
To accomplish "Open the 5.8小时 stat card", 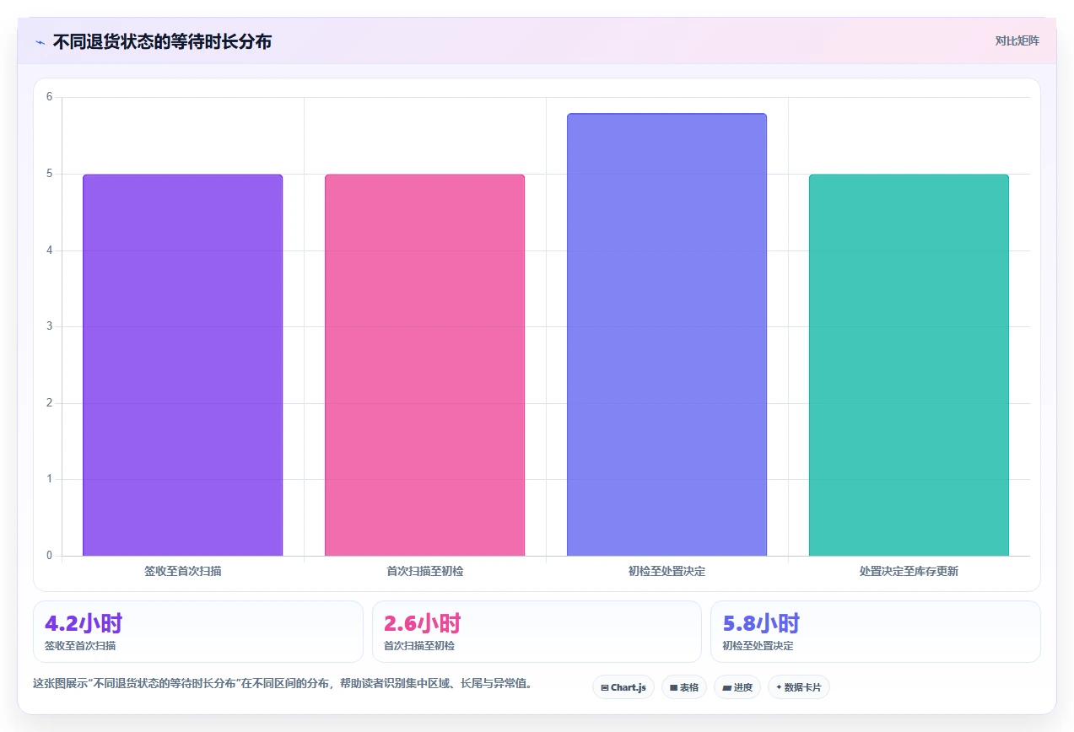I will tap(876, 632).
